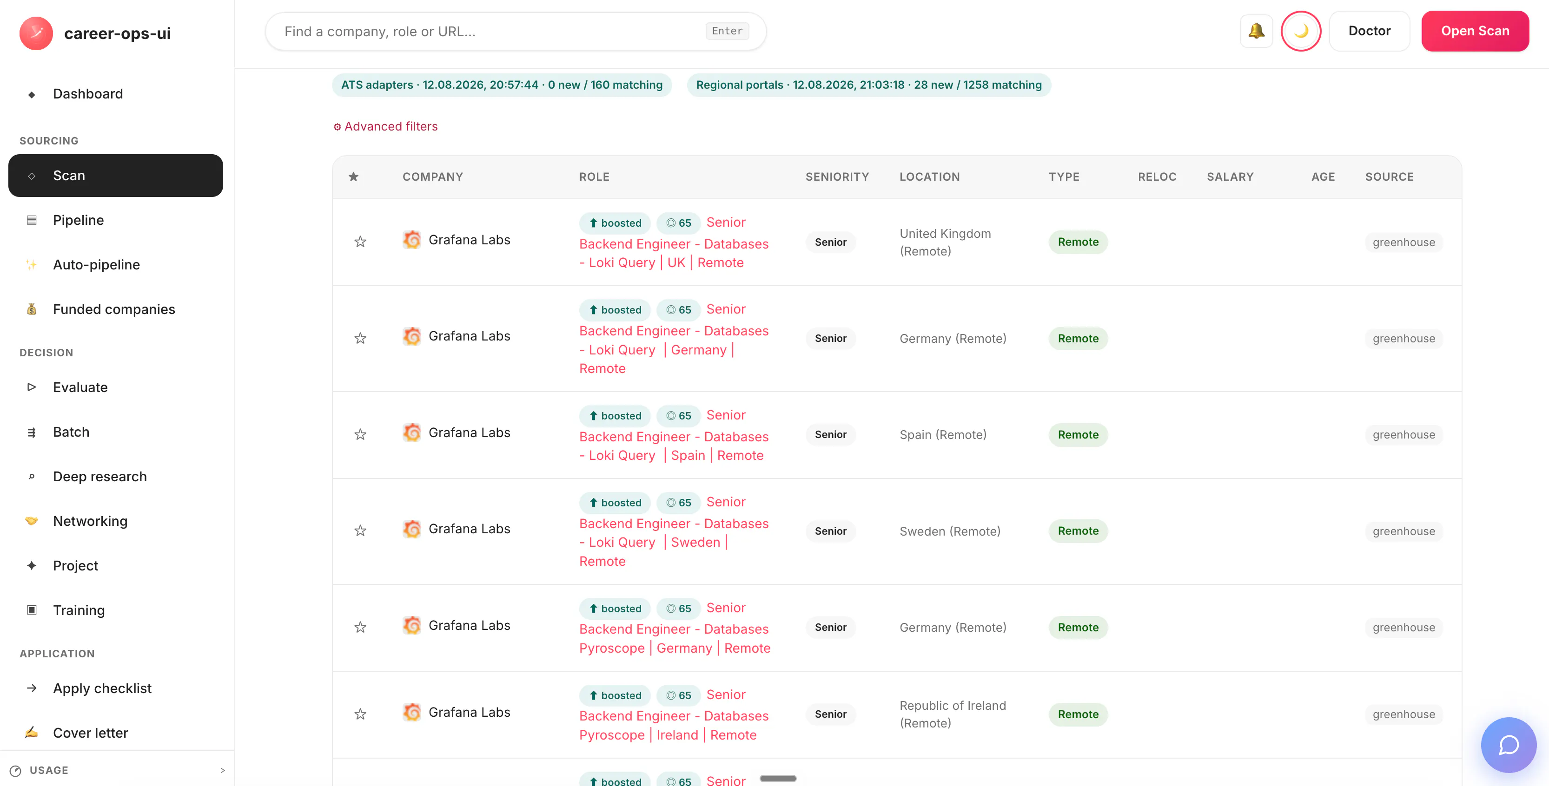Go to Dashboard in sidebar

point(115,94)
